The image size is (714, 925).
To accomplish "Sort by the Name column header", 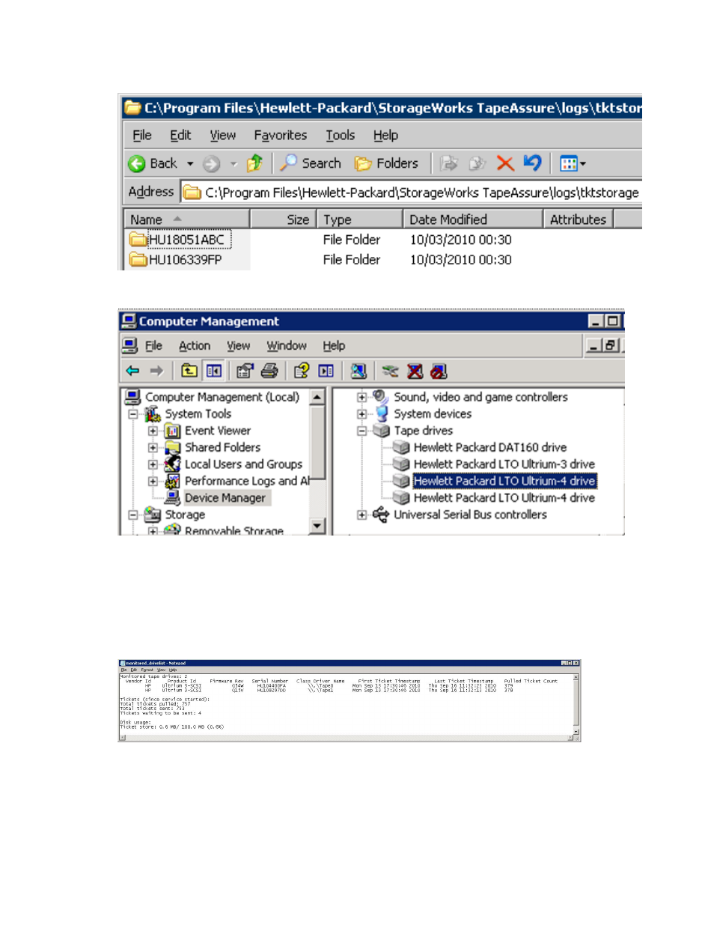I will pyautogui.click(x=186, y=219).
